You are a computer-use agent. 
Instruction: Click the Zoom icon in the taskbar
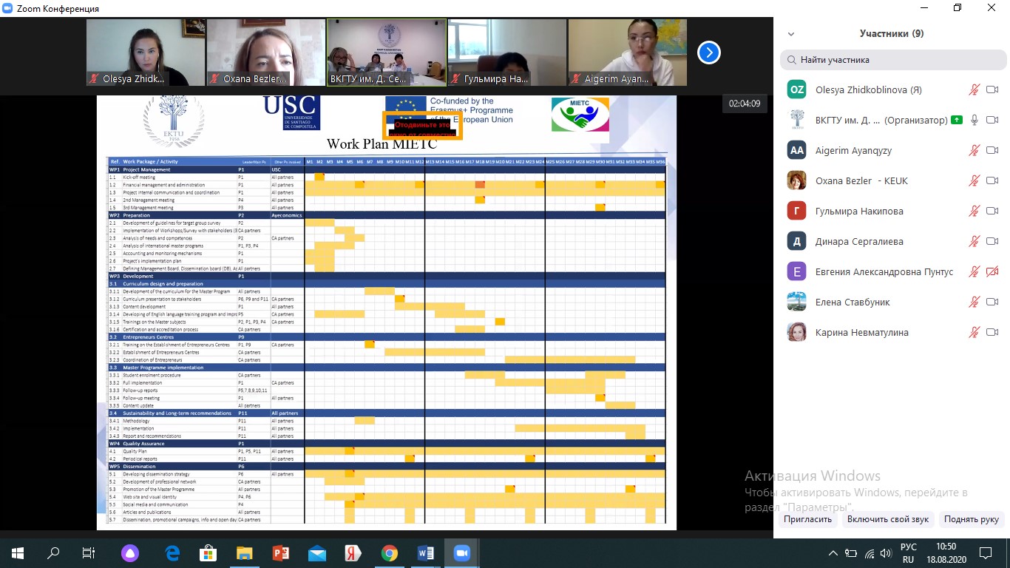tap(462, 552)
